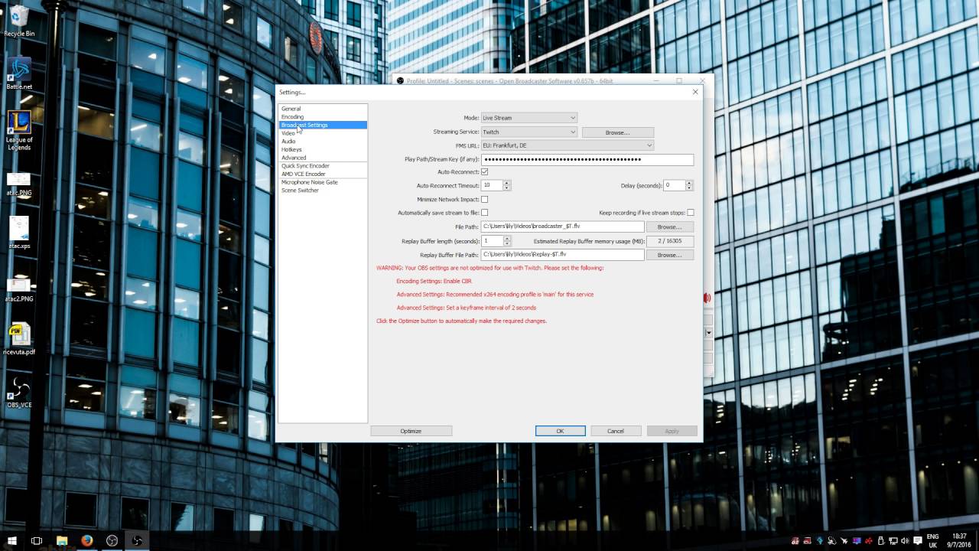Click the airplane tray icon
This screenshot has height=551, width=979.
tap(844, 541)
